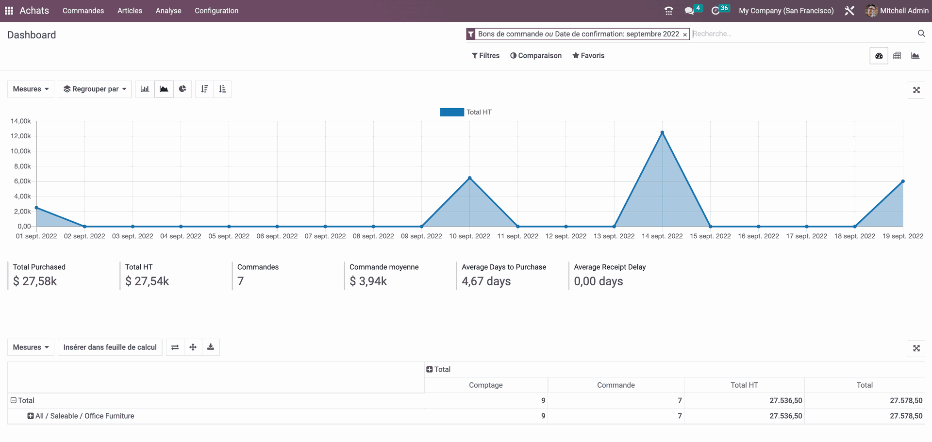Viewport: 932px width, 442px height.
Task: Open the apps grid menu
Action: [x=9, y=11]
